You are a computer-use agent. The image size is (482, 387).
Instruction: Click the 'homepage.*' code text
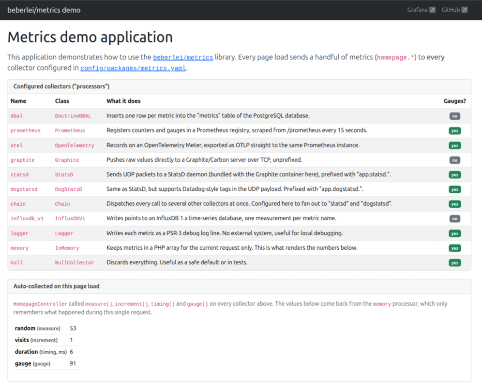[x=396, y=57]
